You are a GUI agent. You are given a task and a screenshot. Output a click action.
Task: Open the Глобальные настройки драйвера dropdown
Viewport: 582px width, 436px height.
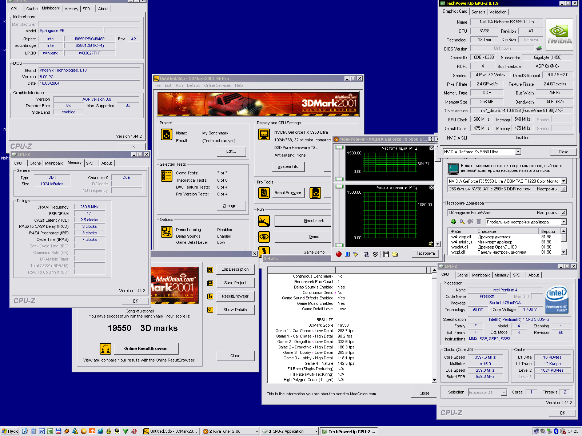tap(563, 222)
